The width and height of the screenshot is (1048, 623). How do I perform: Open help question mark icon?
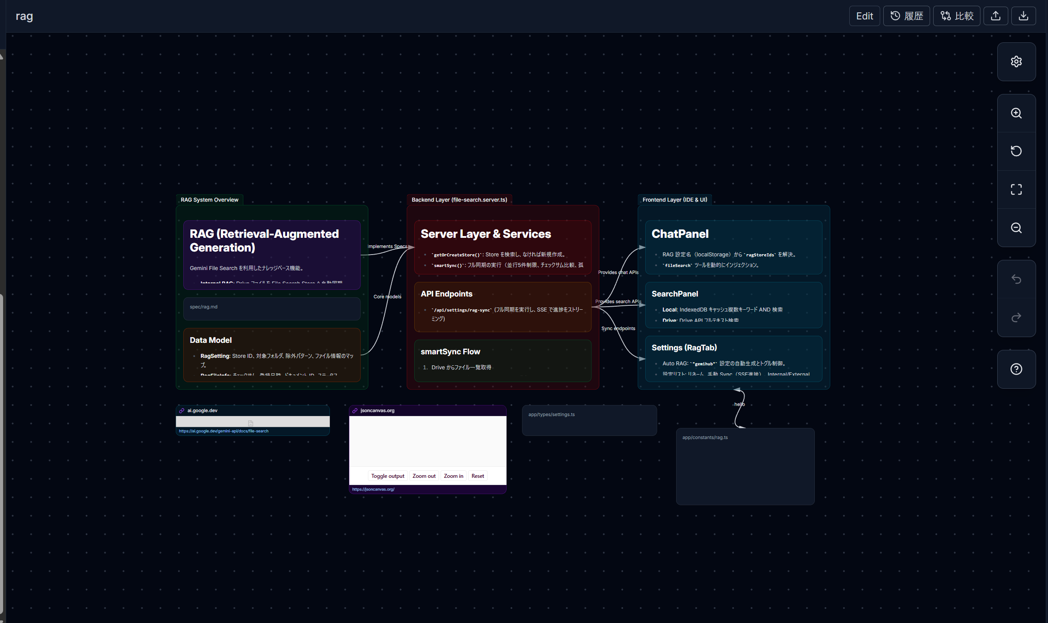1016,369
